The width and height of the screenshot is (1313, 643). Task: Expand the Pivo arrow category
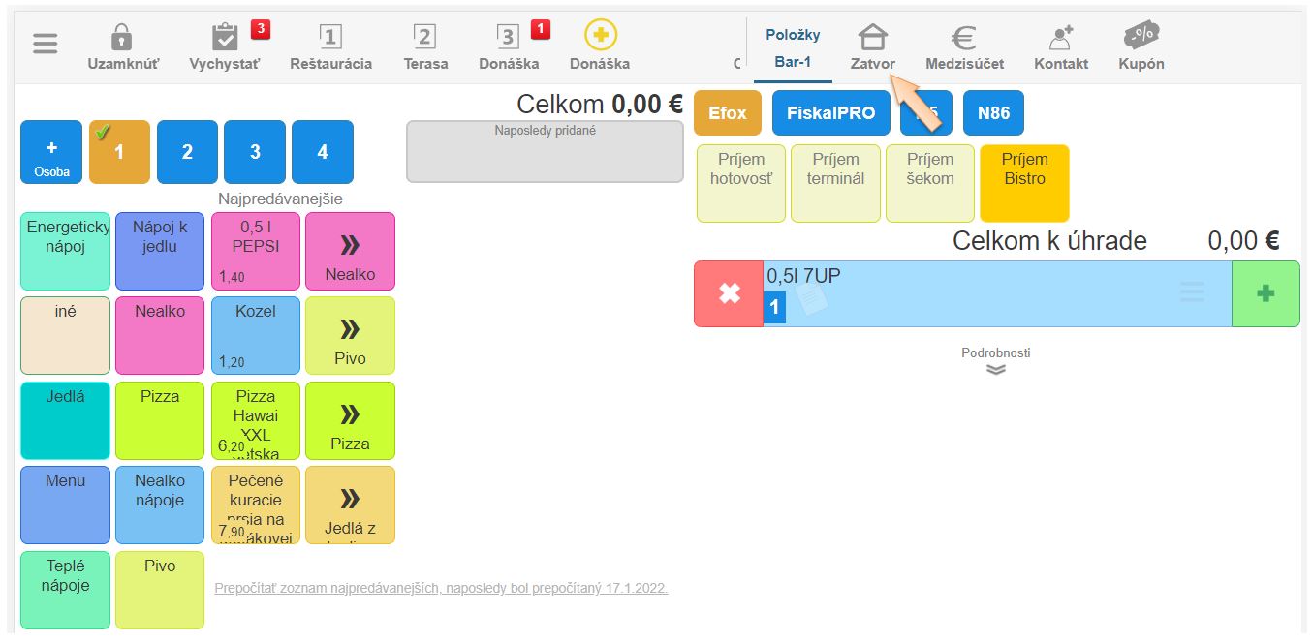(350, 335)
